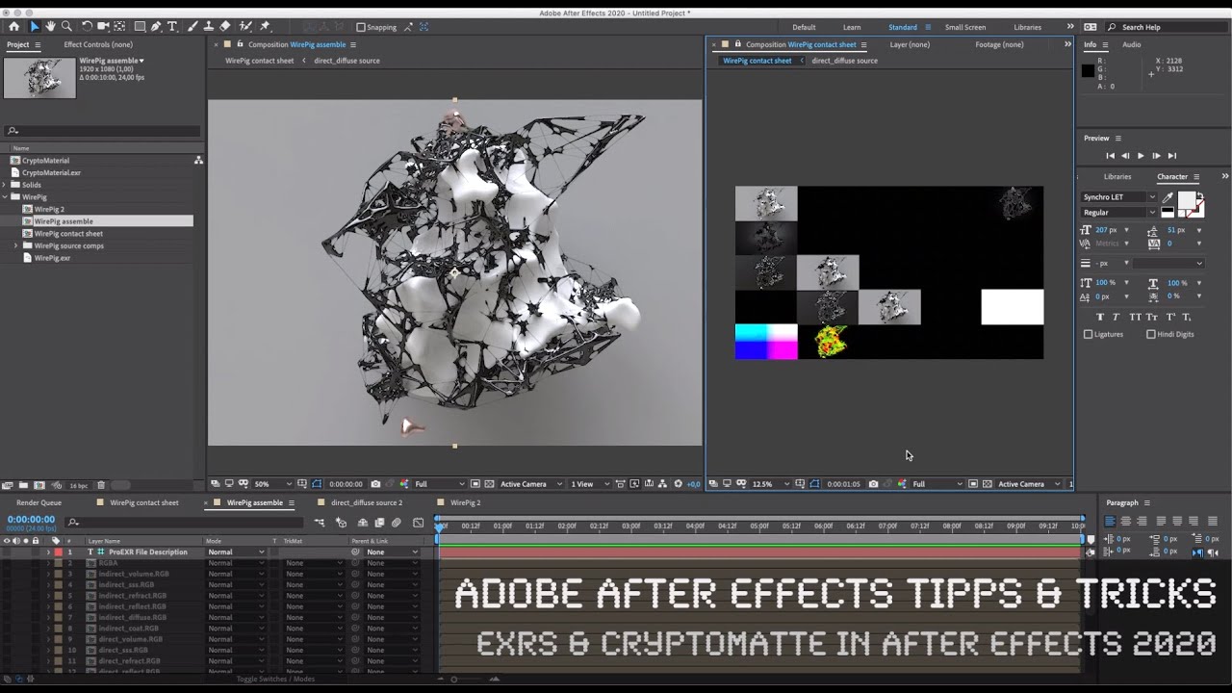Select the Unified Camera tool
1232x693 pixels.
coord(104,27)
